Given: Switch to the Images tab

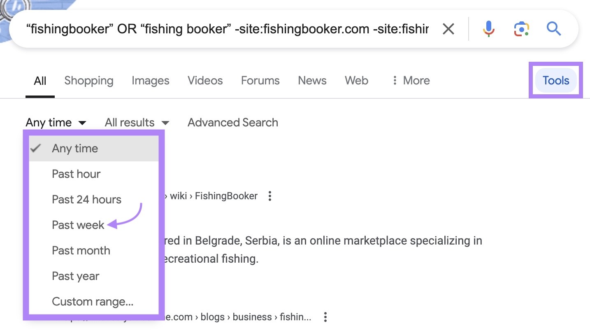Looking at the screenshot, I should coord(150,80).
